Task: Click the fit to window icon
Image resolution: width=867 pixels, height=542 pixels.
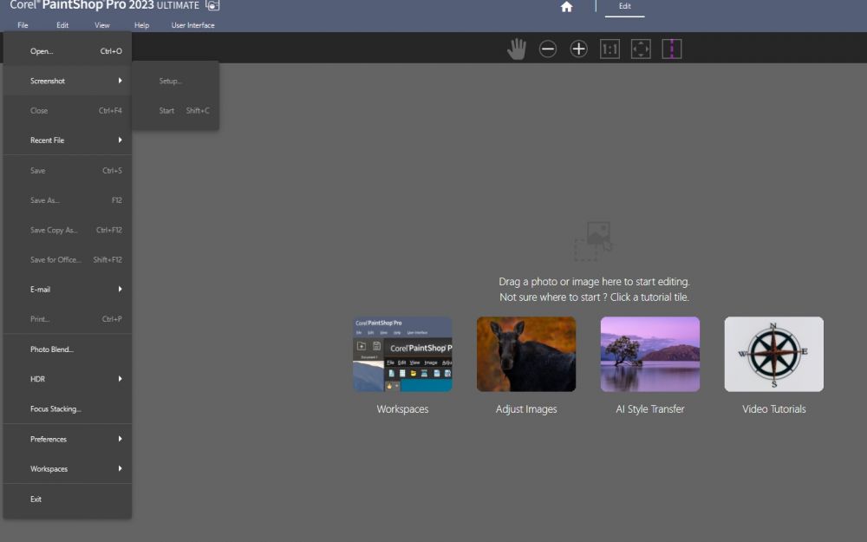Action: (x=641, y=49)
